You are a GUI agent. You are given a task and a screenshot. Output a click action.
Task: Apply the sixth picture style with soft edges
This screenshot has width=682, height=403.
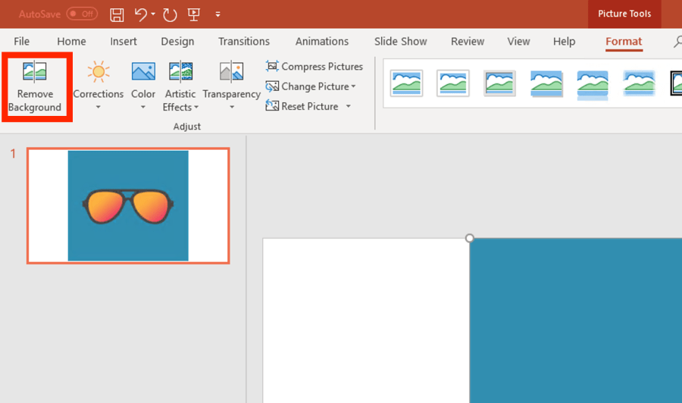[x=639, y=83]
